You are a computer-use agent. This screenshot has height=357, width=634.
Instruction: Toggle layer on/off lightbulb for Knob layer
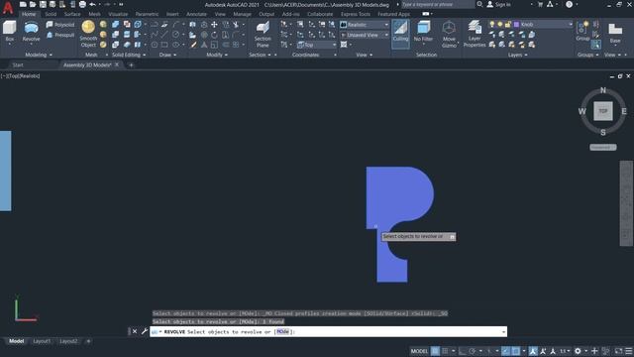(x=492, y=24)
